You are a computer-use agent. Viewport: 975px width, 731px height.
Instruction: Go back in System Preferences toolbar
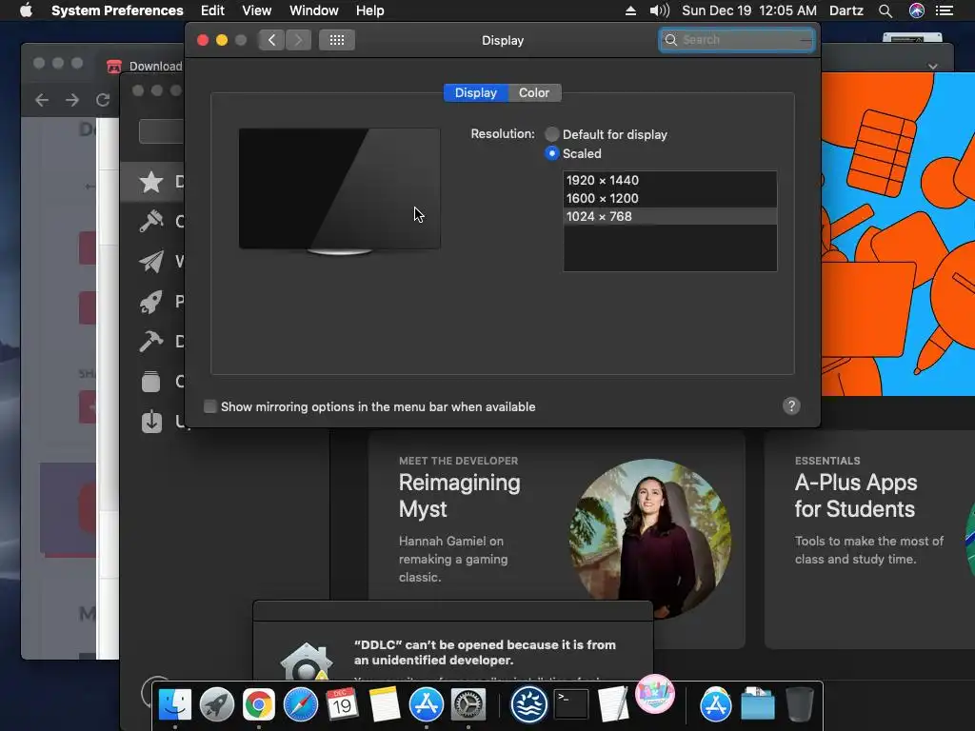click(271, 40)
